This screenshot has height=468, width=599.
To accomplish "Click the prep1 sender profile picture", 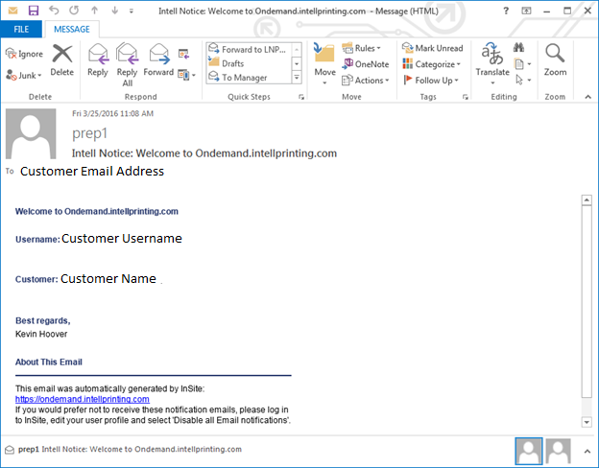I will [x=36, y=133].
